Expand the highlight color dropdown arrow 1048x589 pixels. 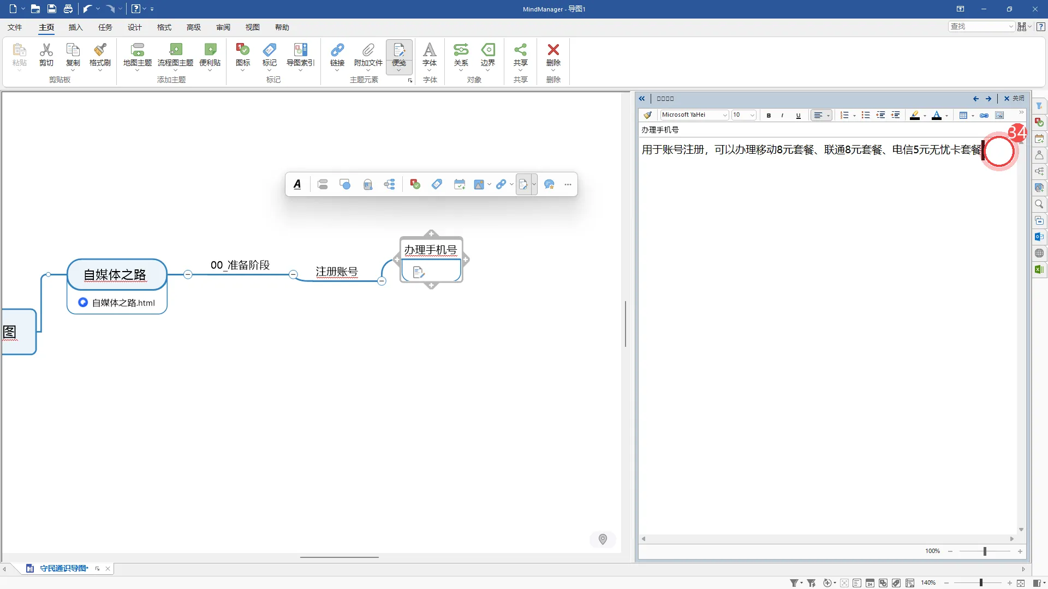click(925, 116)
